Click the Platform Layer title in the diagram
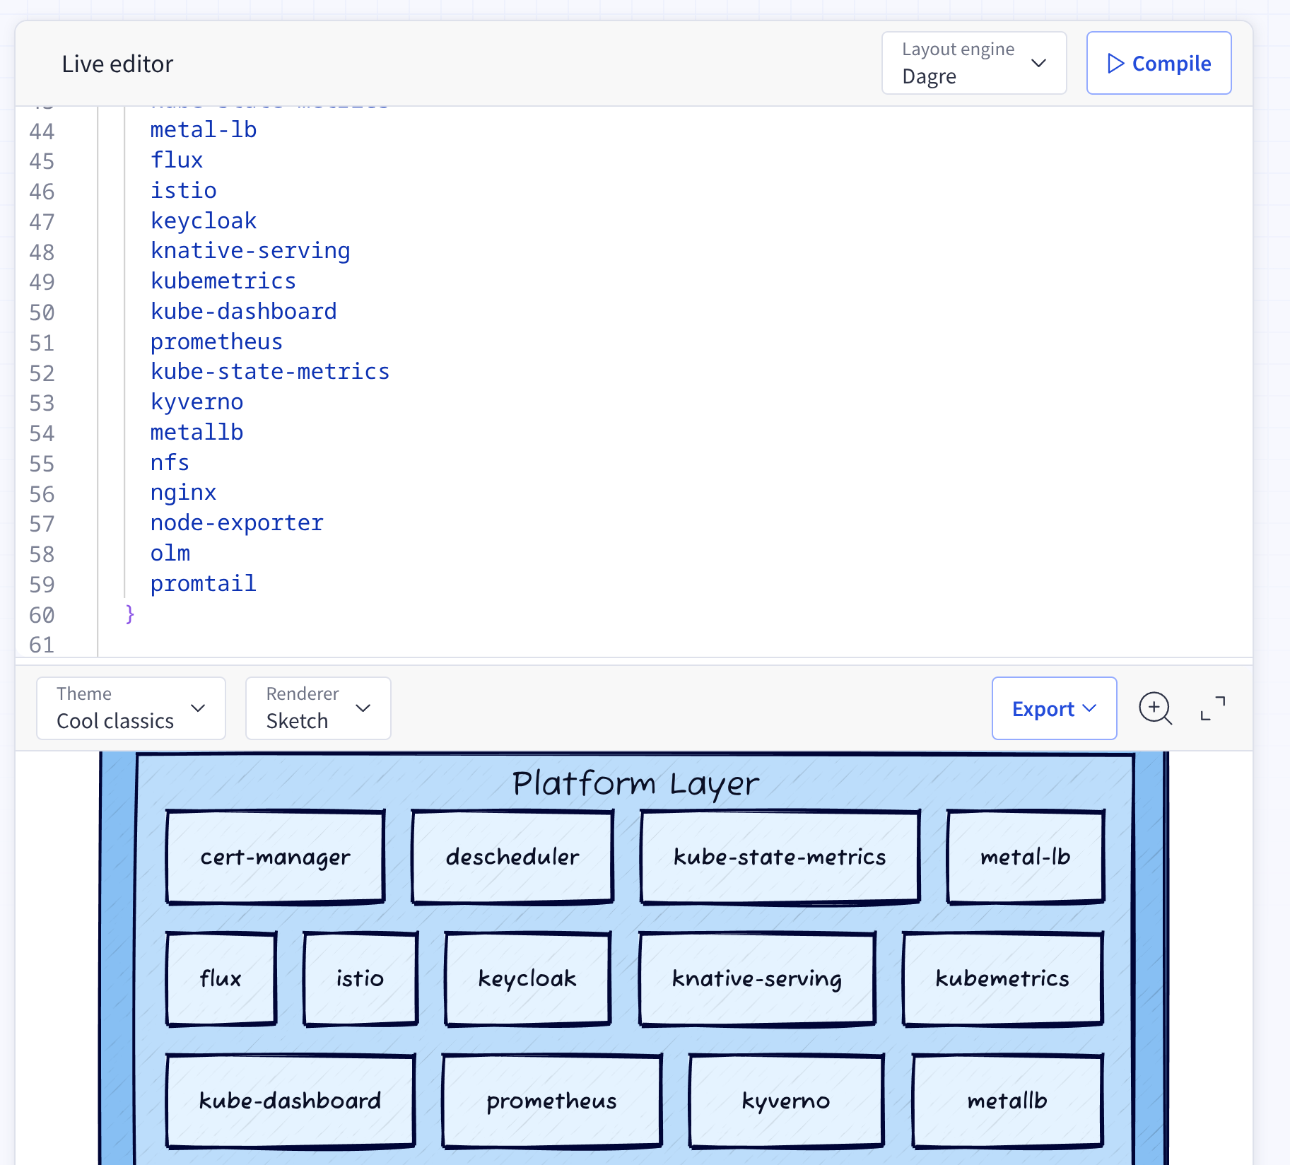Viewport: 1290px width, 1165px height. click(635, 783)
